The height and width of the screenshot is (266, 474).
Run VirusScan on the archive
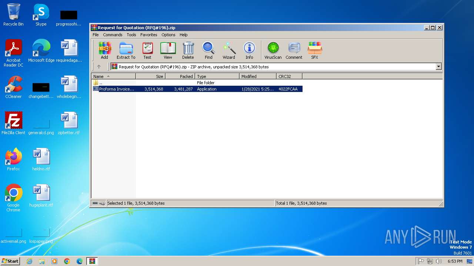273,51
